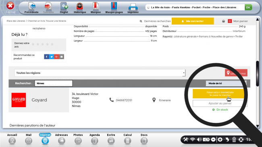The width and height of the screenshot is (262, 147).
Task: Click the address bar showing La fille du train
Action: pyautogui.click(x=195, y=7)
